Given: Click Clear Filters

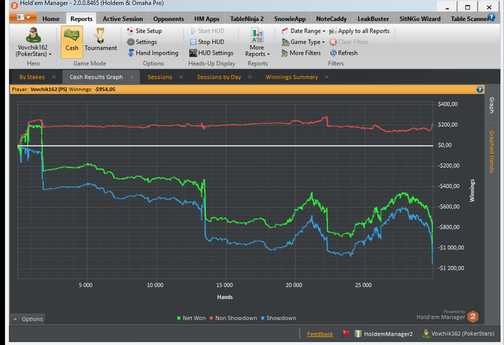Looking at the screenshot, I should (x=349, y=42).
